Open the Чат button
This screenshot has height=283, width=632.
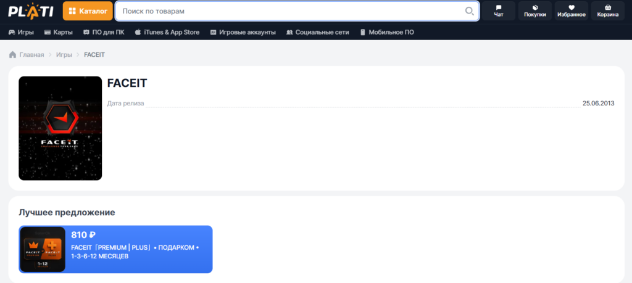pos(499,11)
